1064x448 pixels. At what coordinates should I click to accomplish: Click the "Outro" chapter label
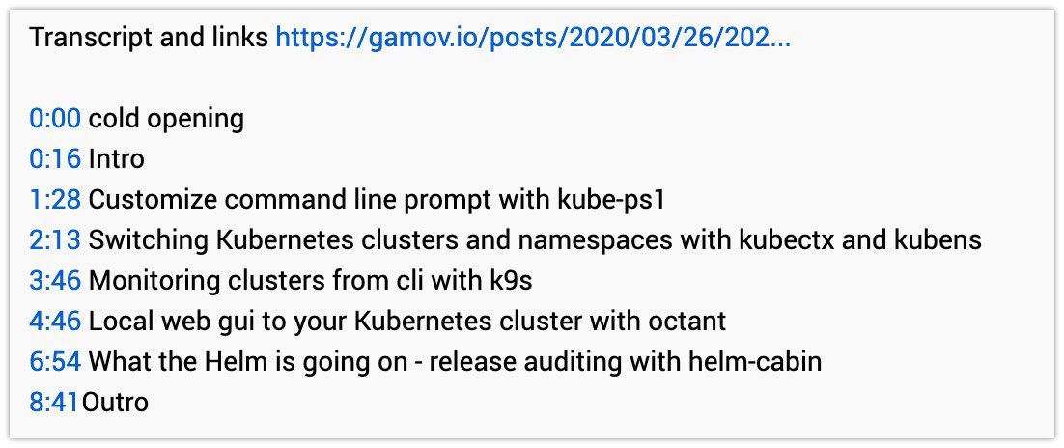pyautogui.click(x=116, y=402)
